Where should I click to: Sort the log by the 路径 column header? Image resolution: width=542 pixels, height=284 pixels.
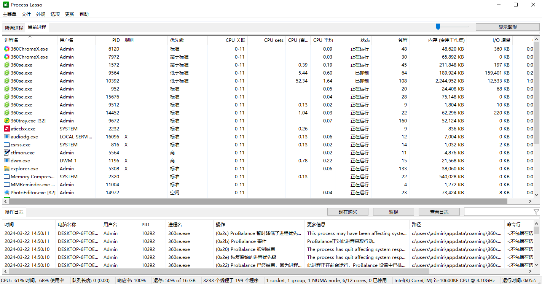point(458,224)
